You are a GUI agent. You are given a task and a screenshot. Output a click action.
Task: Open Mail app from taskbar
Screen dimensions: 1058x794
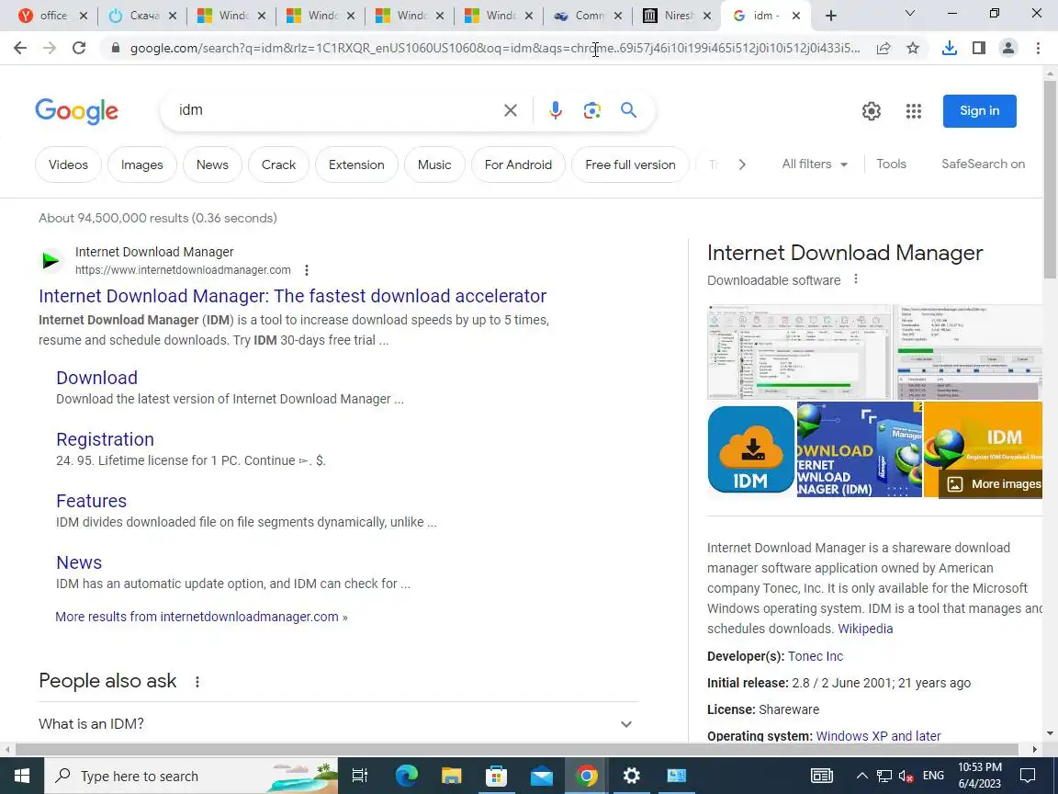(541, 776)
